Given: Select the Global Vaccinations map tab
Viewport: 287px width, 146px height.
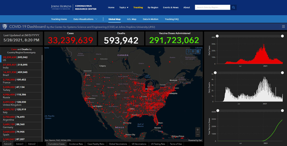Looking at the screenshot, I should coord(118,144).
